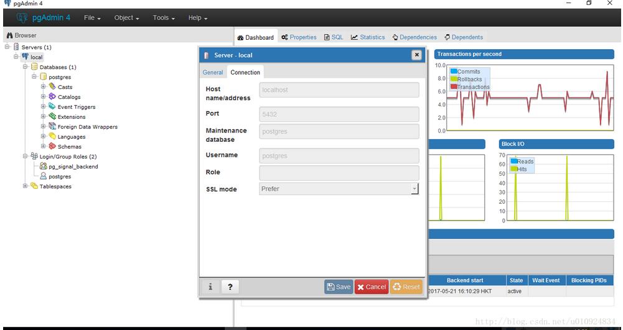Click the dialog info icon button
Image resolution: width=623 pixels, height=330 pixels.
tap(210, 286)
